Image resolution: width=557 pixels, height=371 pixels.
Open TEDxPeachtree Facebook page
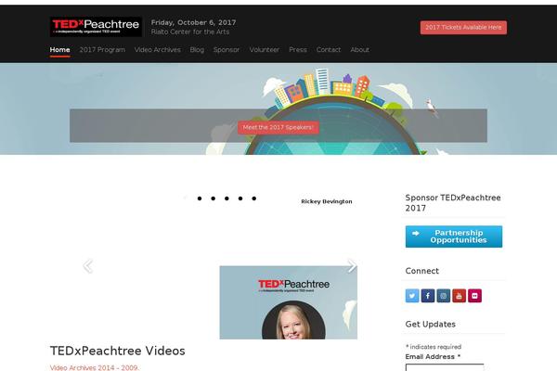click(428, 296)
